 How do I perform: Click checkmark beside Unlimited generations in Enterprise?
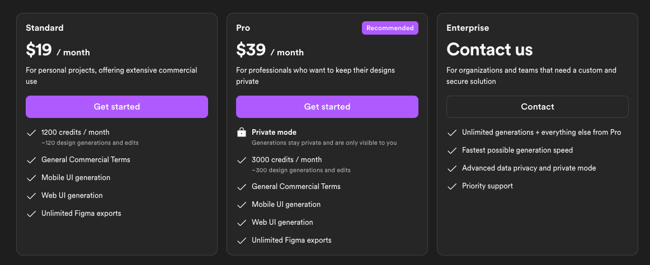[x=452, y=133]
